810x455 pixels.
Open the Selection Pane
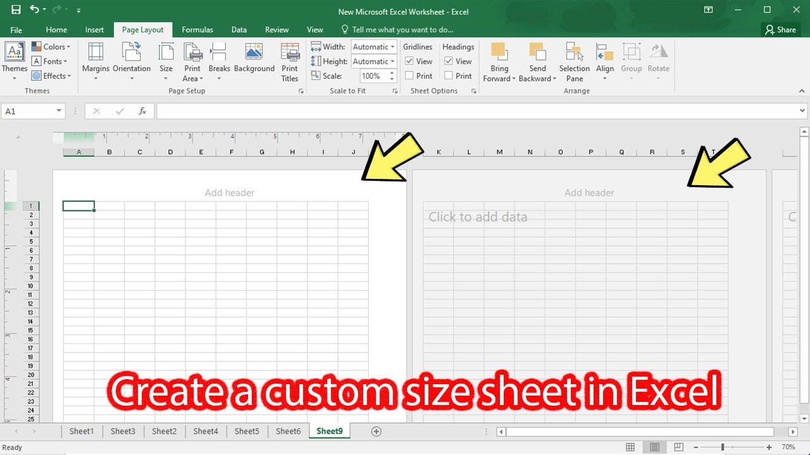coord(573,61)
